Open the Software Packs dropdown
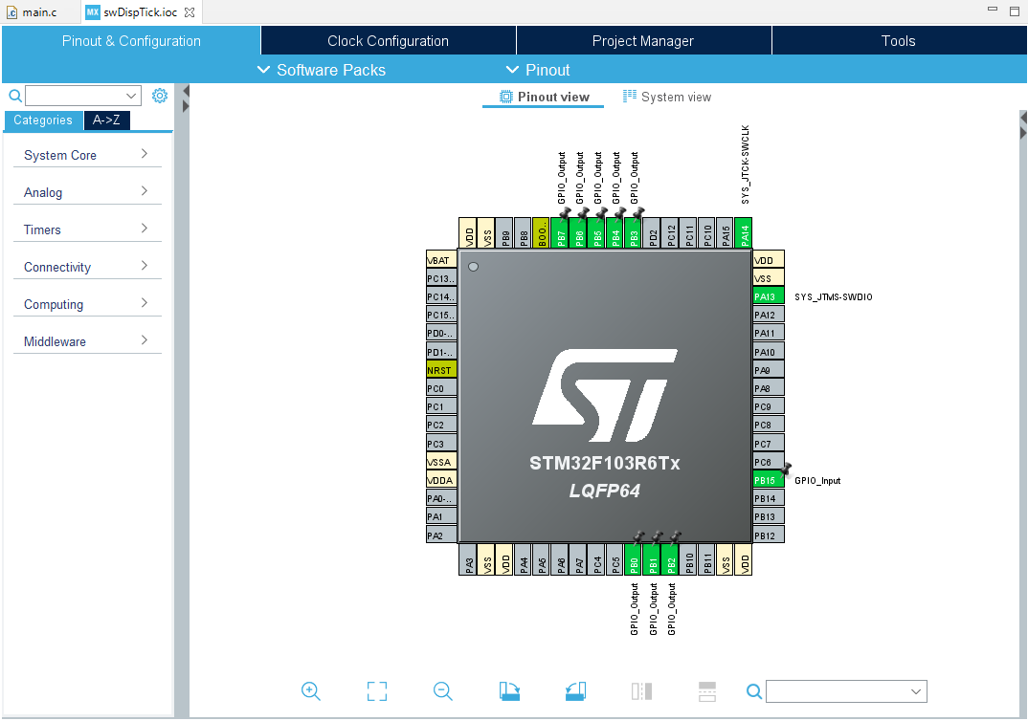Image resolution: width=1028 pixels, height=721 pixels. pyautogui.click(x=322, y=70)
